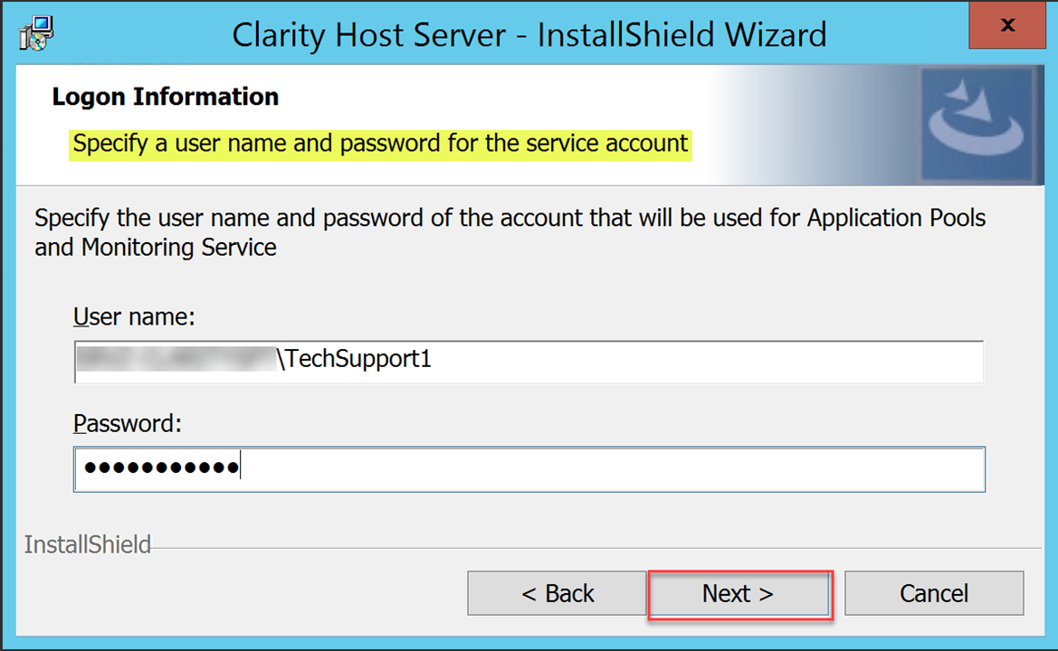Cancel the installation wizard
Screen dimensions: 1058x651
point(933,593)
